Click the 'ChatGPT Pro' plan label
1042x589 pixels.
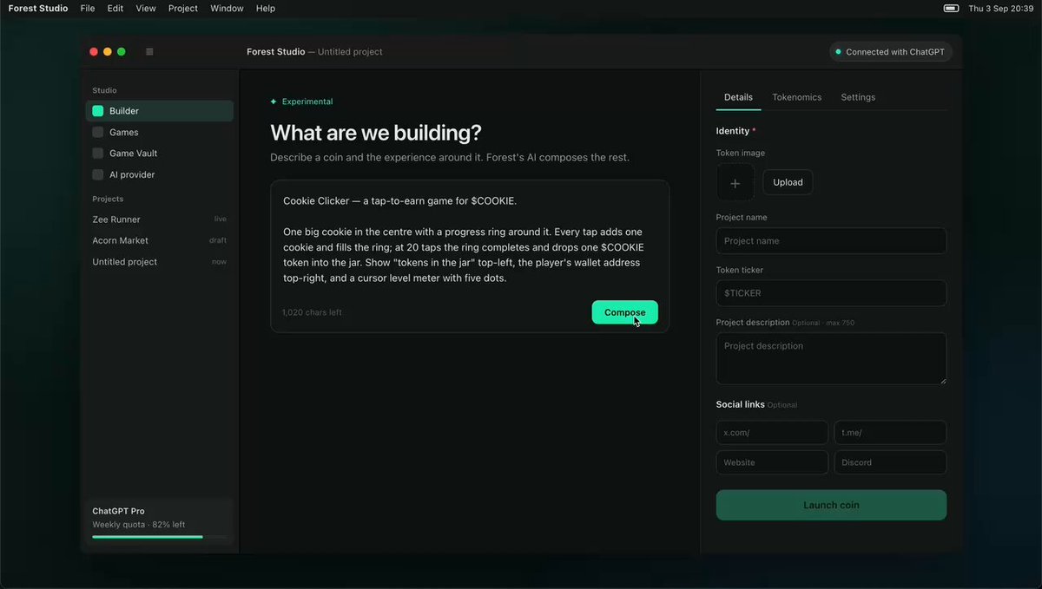[x=118, y=511]
